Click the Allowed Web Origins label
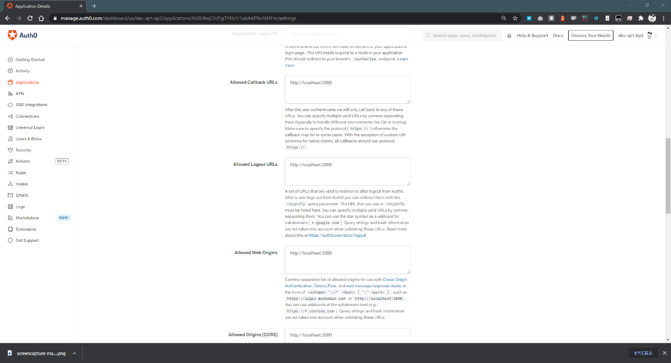Image resolution: width=671 pixels, height=363 pixels. point(256,252)
